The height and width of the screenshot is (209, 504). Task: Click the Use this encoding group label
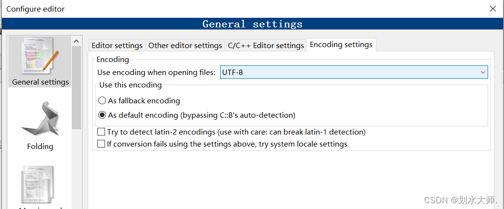[131, 85]
